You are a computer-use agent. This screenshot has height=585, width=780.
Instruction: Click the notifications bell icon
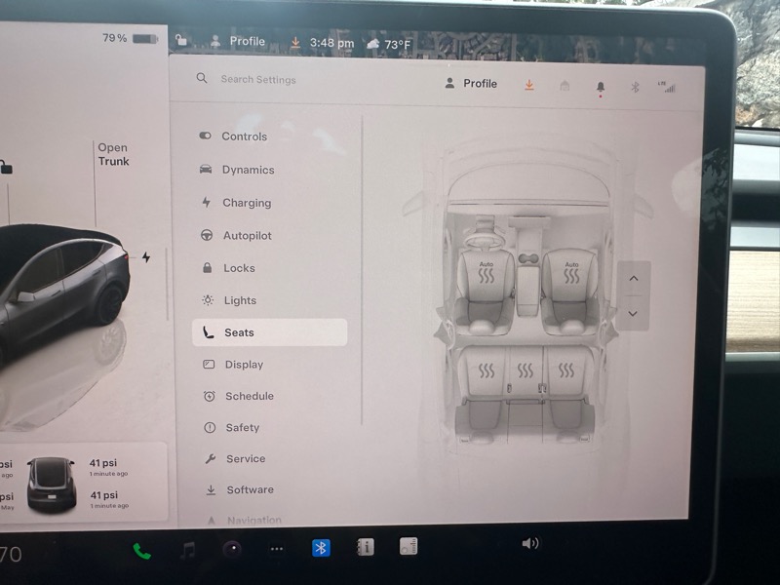click(x=601, y=87)
